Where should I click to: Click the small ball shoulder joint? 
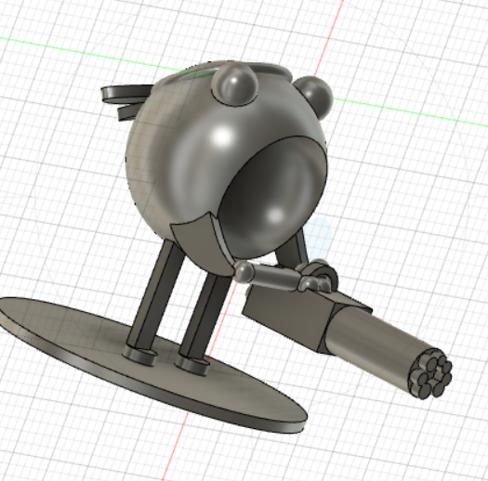[x=244, y=272]
